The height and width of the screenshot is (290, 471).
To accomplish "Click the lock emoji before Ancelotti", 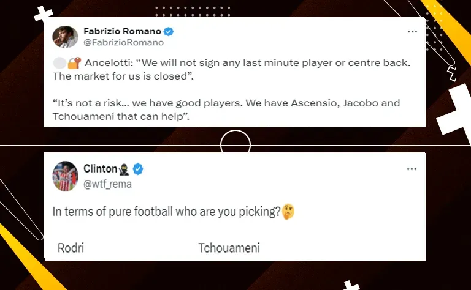I will (x=74, y=62).
